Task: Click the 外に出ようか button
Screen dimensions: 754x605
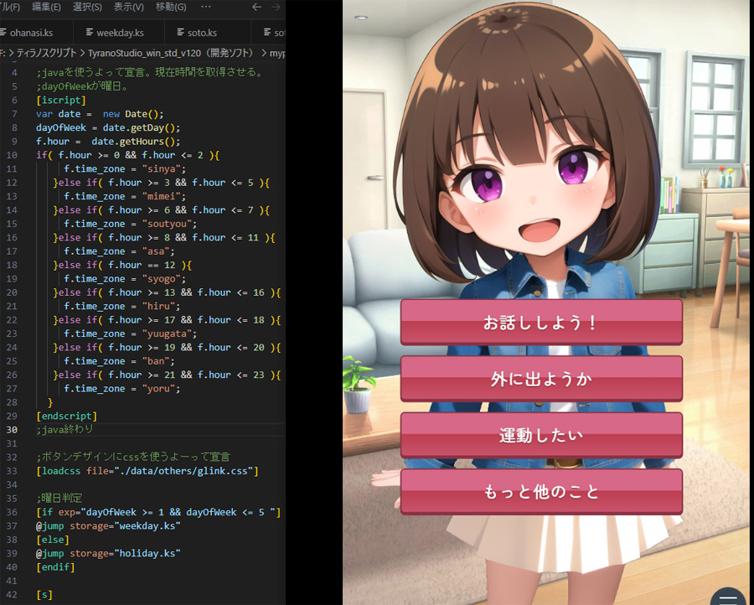Action: (541, 379)
